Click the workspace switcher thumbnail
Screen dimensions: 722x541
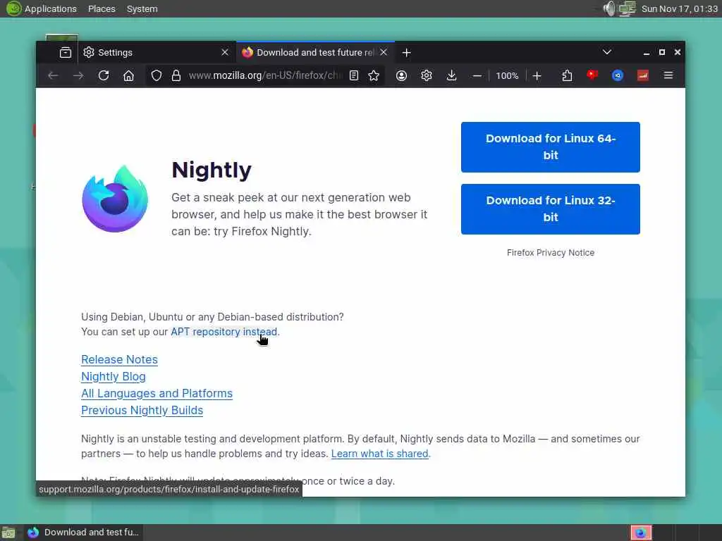point(641,533)
